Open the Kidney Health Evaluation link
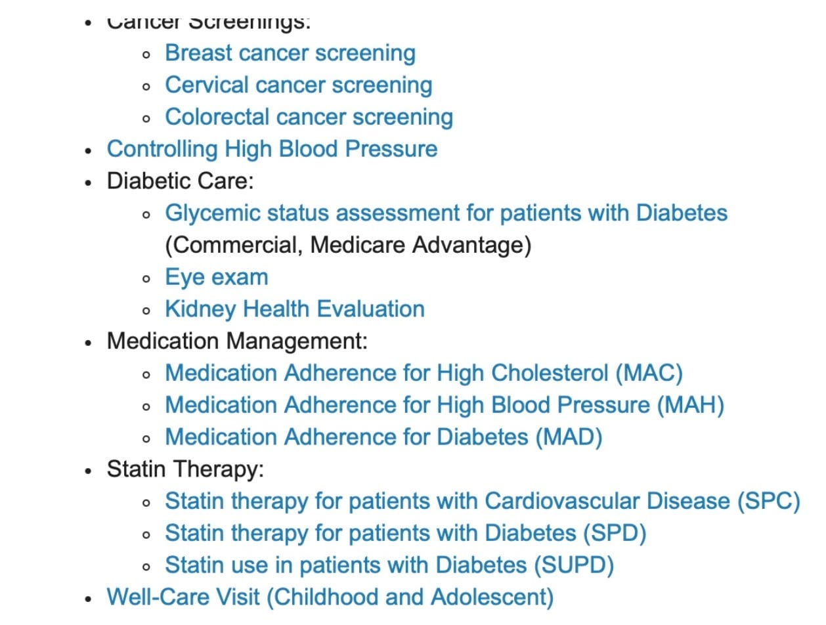Image resolution: width=826 pixels, height=625 pixels. [295, 309]
